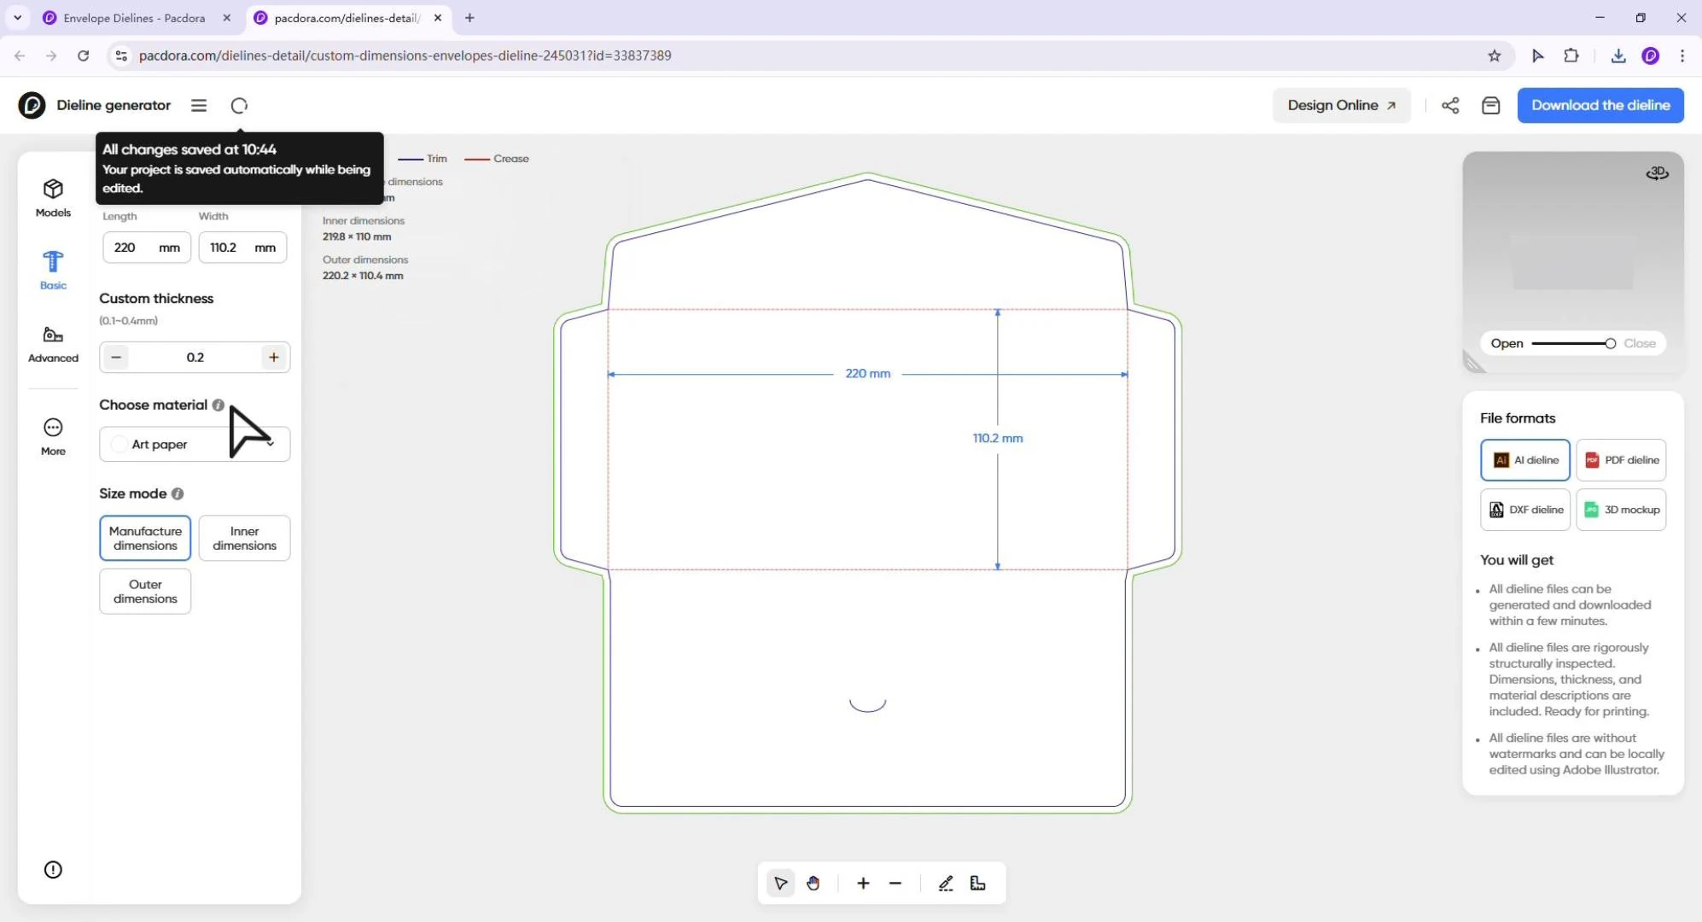Image resolution: width=1702 pixels, height=922 pixels.
Task: Click the info alert icon at sidebar bottom
Action: [x=53, y=870]
